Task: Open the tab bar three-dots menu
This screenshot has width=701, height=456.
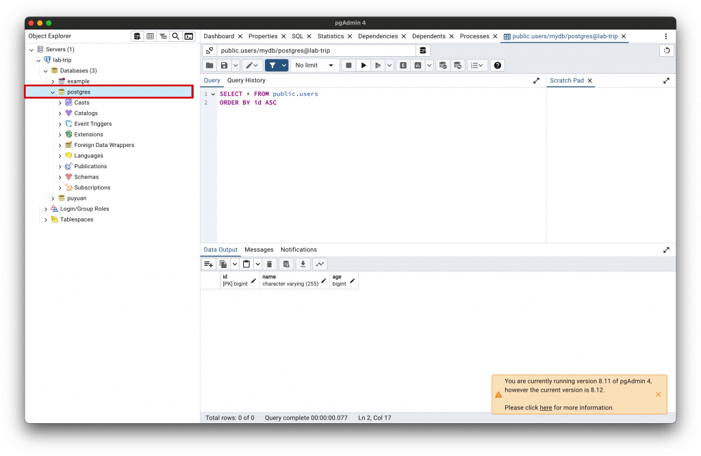Action: [x=665, y=36]
